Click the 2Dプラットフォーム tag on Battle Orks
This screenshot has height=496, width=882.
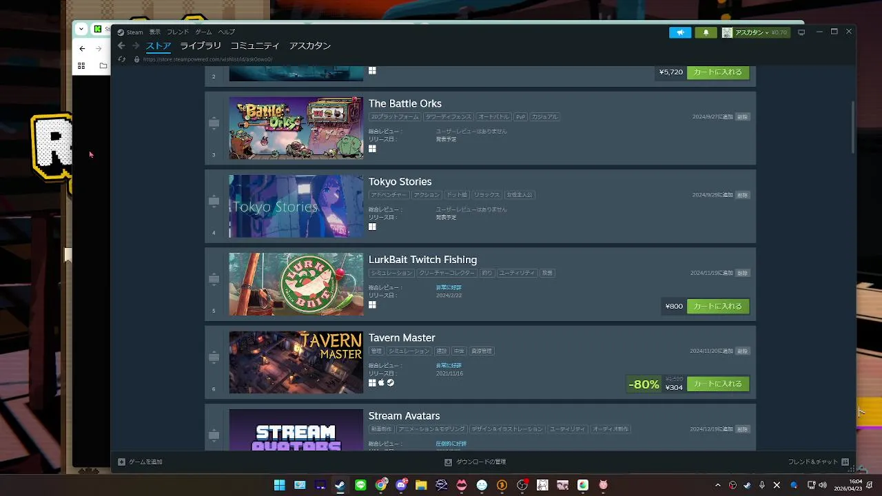(395, 117)
